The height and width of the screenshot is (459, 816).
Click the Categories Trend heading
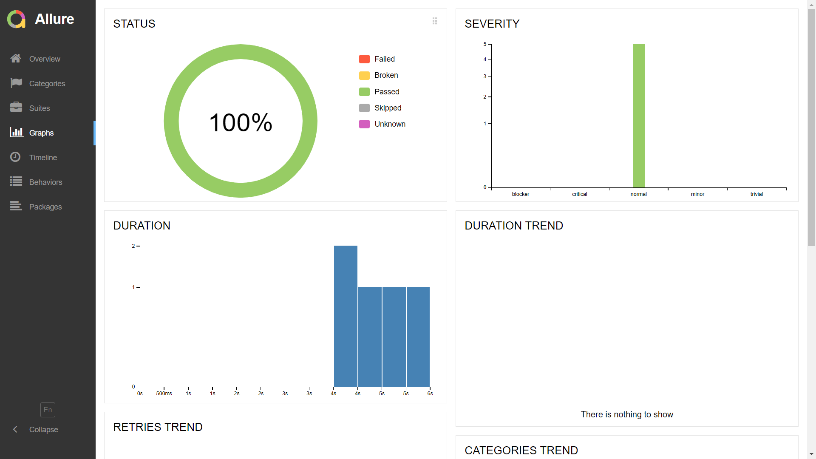coord(521,450)
